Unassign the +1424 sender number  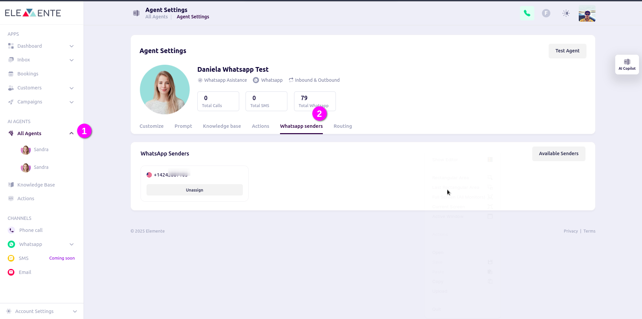pos(195,190)
